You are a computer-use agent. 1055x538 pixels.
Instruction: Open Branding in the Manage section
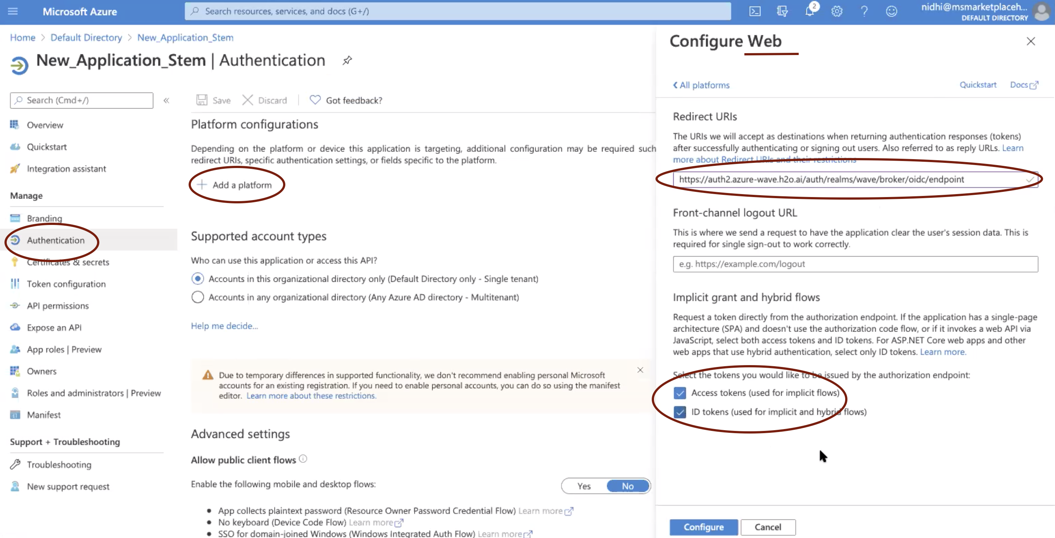[45, 218]
